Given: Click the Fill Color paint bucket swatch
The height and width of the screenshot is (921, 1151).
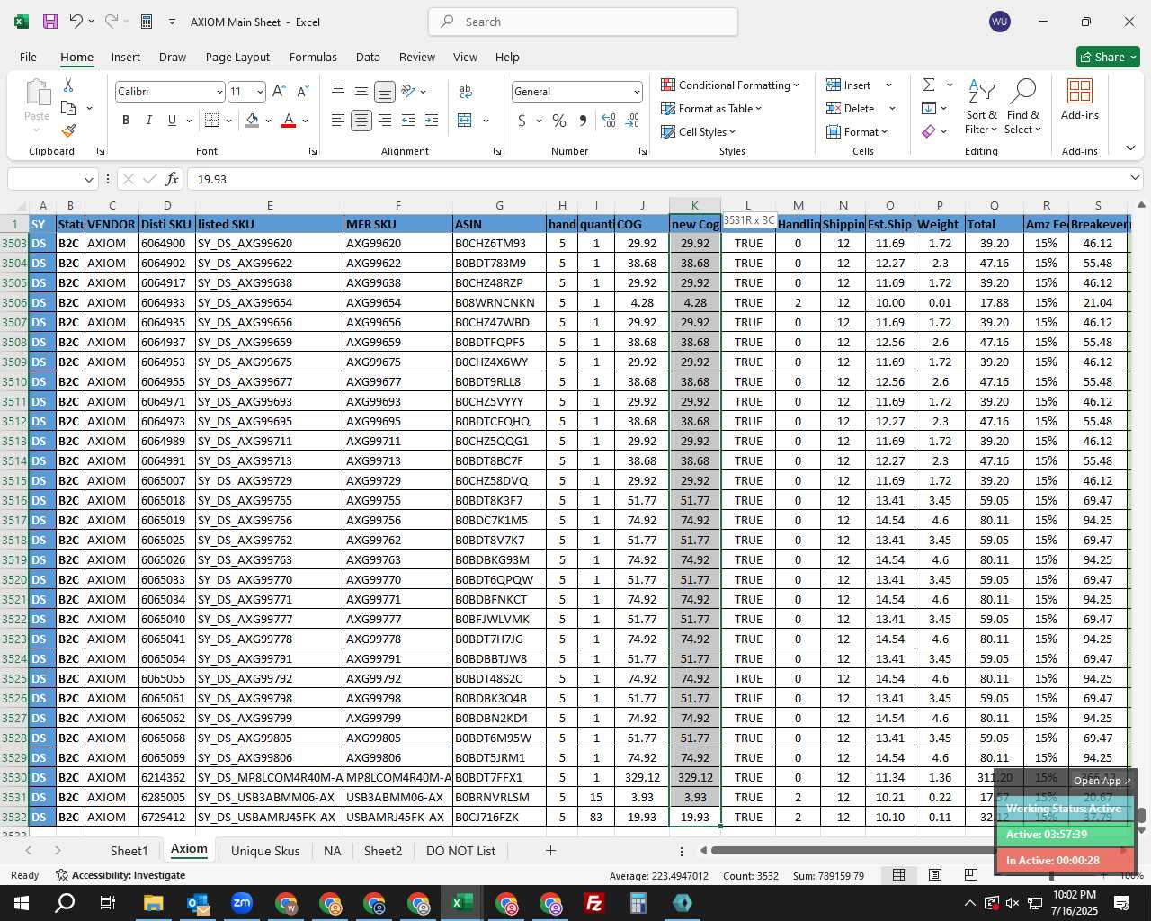Looking at the screenshot, I should (252, 121).
